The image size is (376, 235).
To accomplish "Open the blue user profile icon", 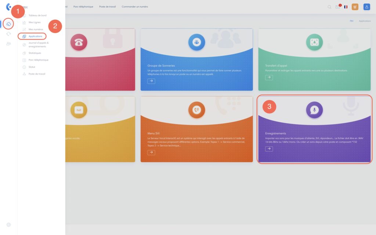I will point(366,7).
